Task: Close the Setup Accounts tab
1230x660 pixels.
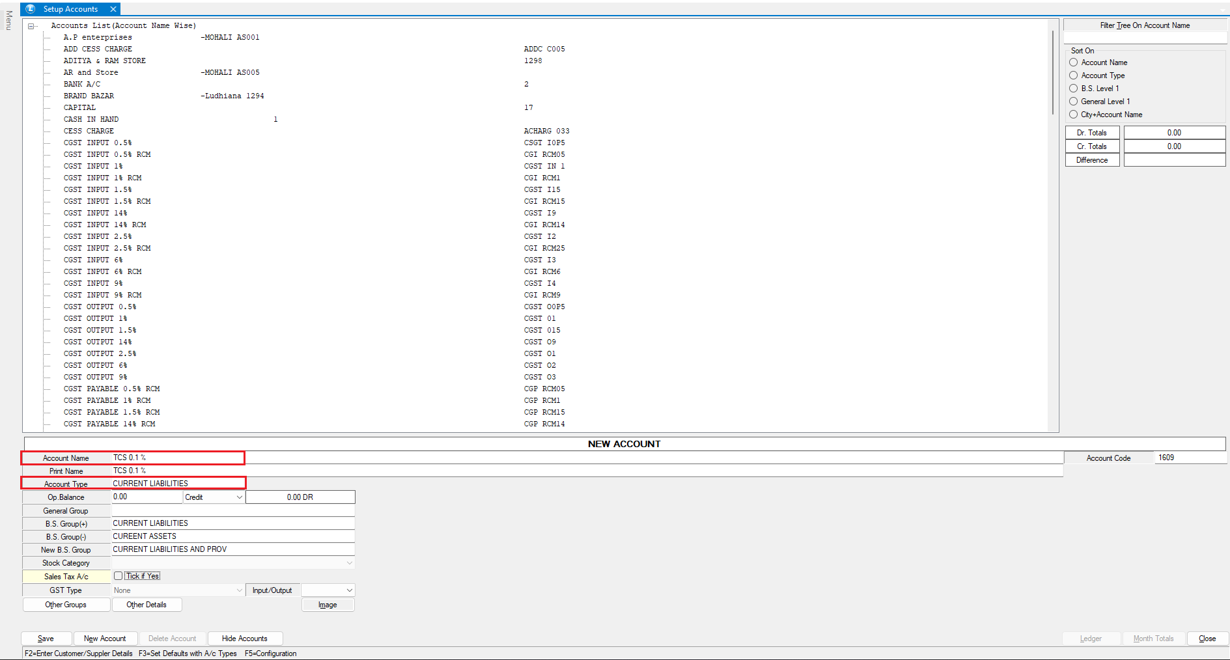Action: (x=113, y=9)
